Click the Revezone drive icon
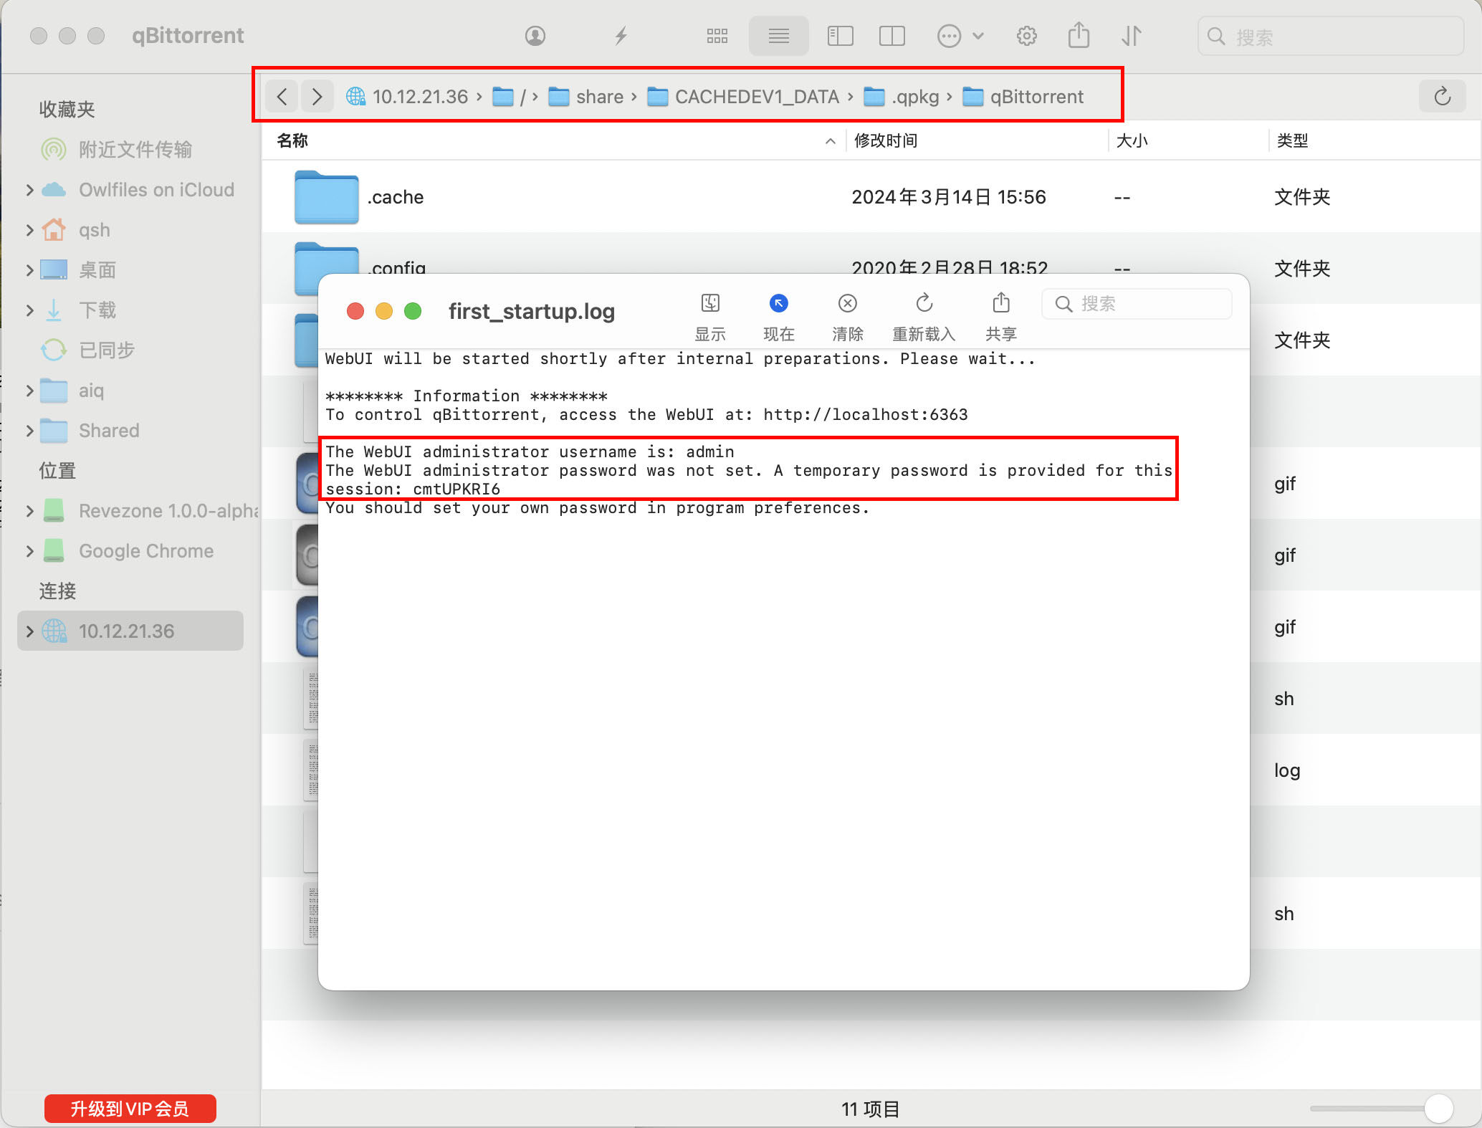Screen dimensions: 1482x1128 point(54,511)
